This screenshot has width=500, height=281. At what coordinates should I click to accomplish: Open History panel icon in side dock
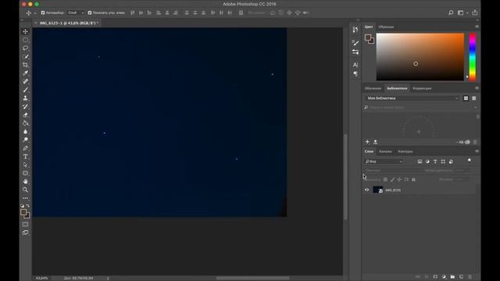point(355,30)
